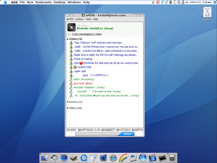Open the blue people folder in the dock

[x=103, y=158]
